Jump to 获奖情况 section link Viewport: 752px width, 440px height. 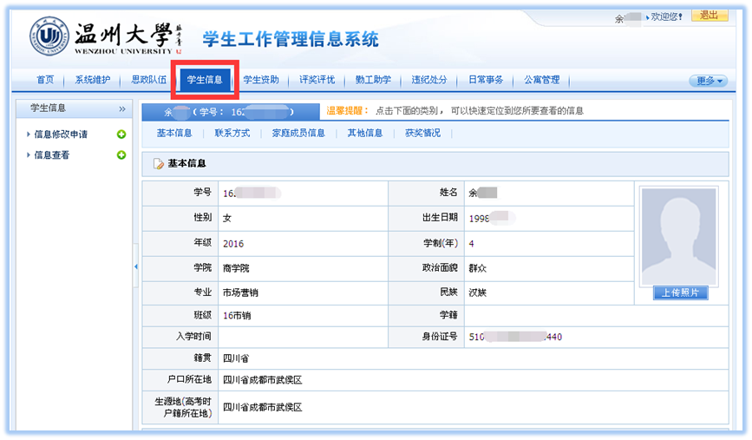[422, 133]
